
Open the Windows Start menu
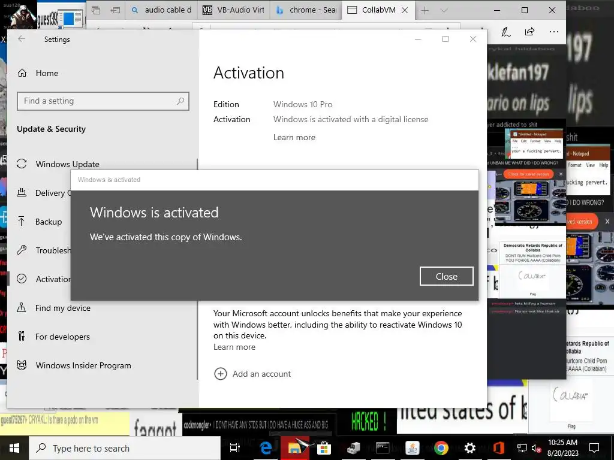[14, 448]
